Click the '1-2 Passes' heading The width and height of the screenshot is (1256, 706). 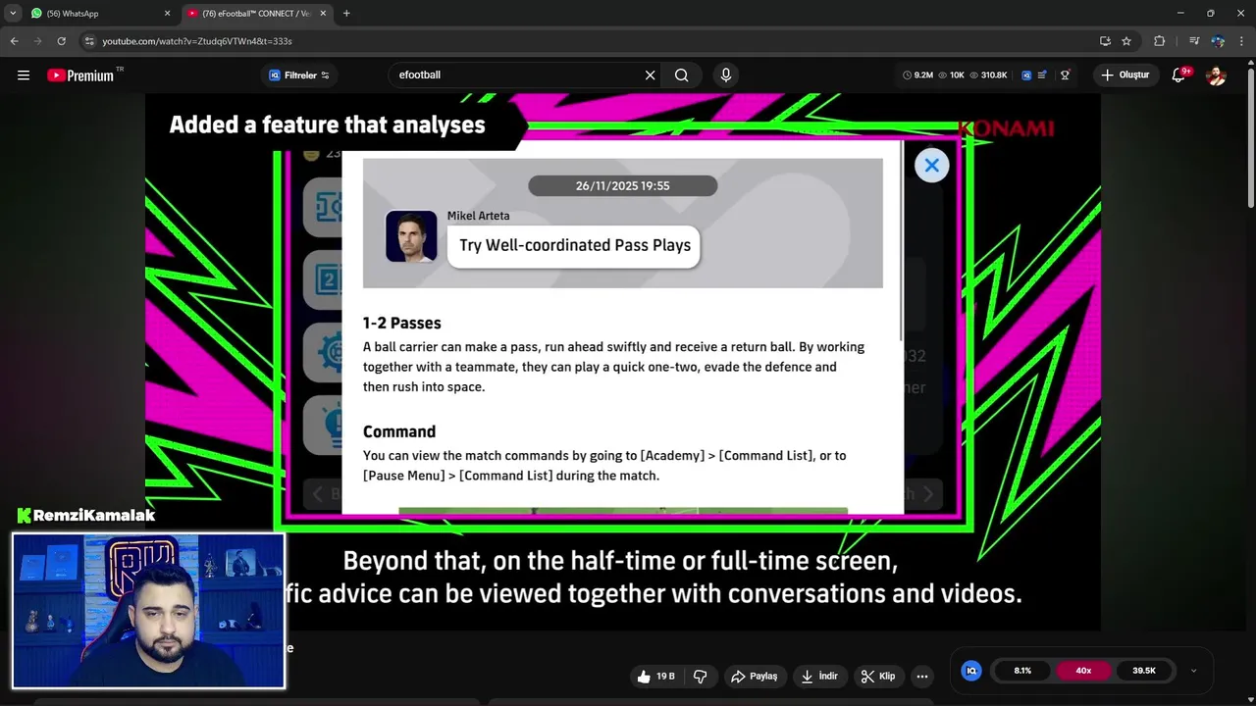pos(401,323)
